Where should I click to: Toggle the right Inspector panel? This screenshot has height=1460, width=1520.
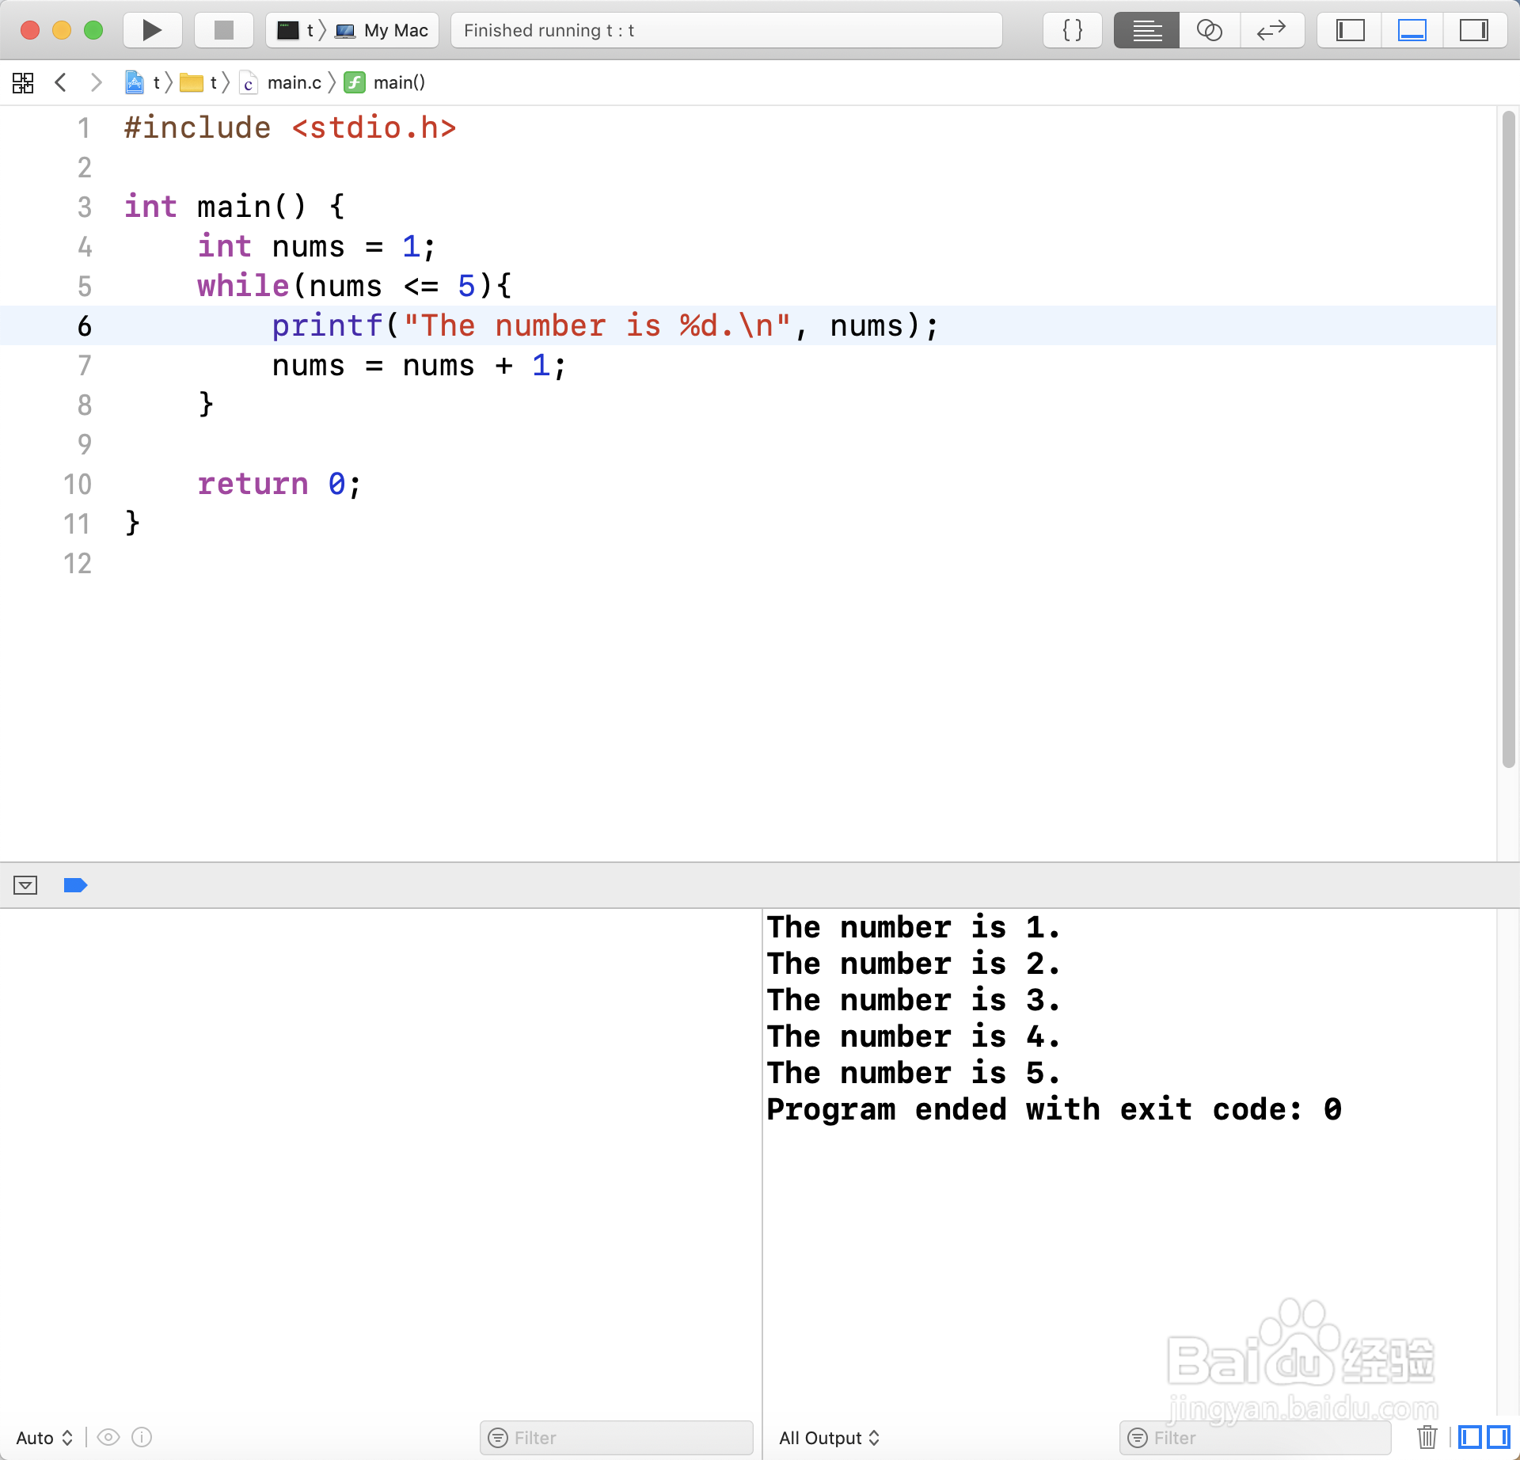1473,30
